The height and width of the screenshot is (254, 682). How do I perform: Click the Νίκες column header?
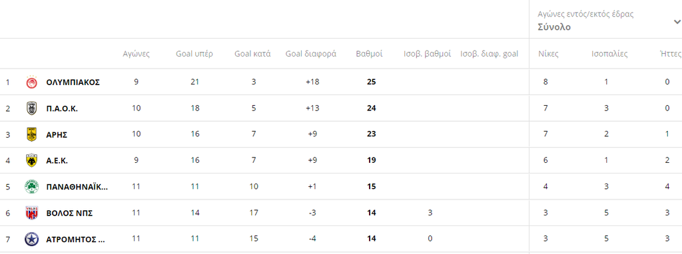coord(548,55)
